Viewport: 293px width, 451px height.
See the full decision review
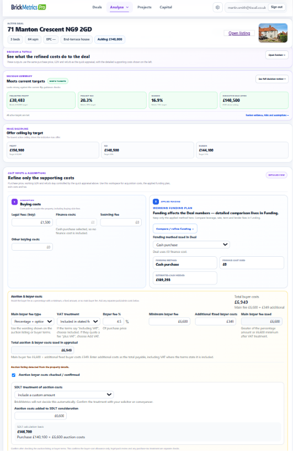click(x=272, y=79)
